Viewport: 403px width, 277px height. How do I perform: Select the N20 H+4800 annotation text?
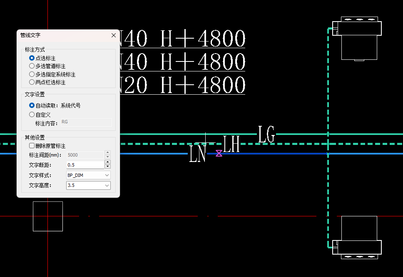pos(182,85)
